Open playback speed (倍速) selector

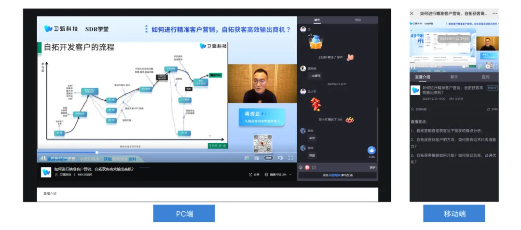[269, 158]
